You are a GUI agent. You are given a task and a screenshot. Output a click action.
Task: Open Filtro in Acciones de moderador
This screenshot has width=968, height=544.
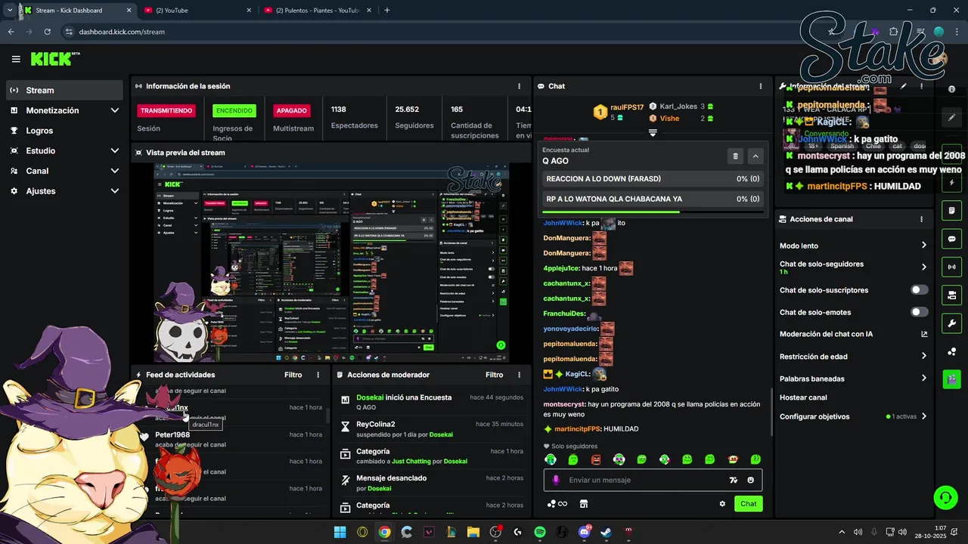click(494, 375)
